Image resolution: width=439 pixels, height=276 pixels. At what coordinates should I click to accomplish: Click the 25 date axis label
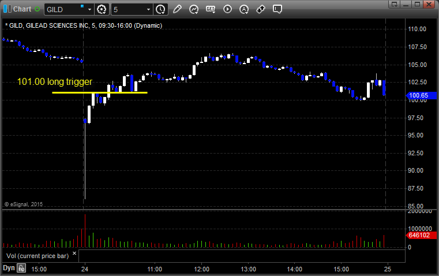pos(388,269)
